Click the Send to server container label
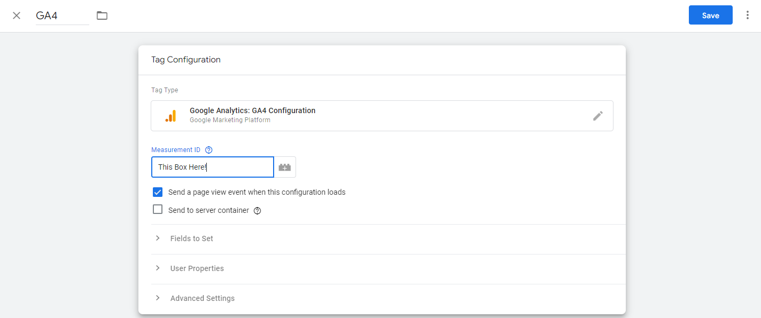This screenshot has width=761, height=318. (x=208, y=210)
